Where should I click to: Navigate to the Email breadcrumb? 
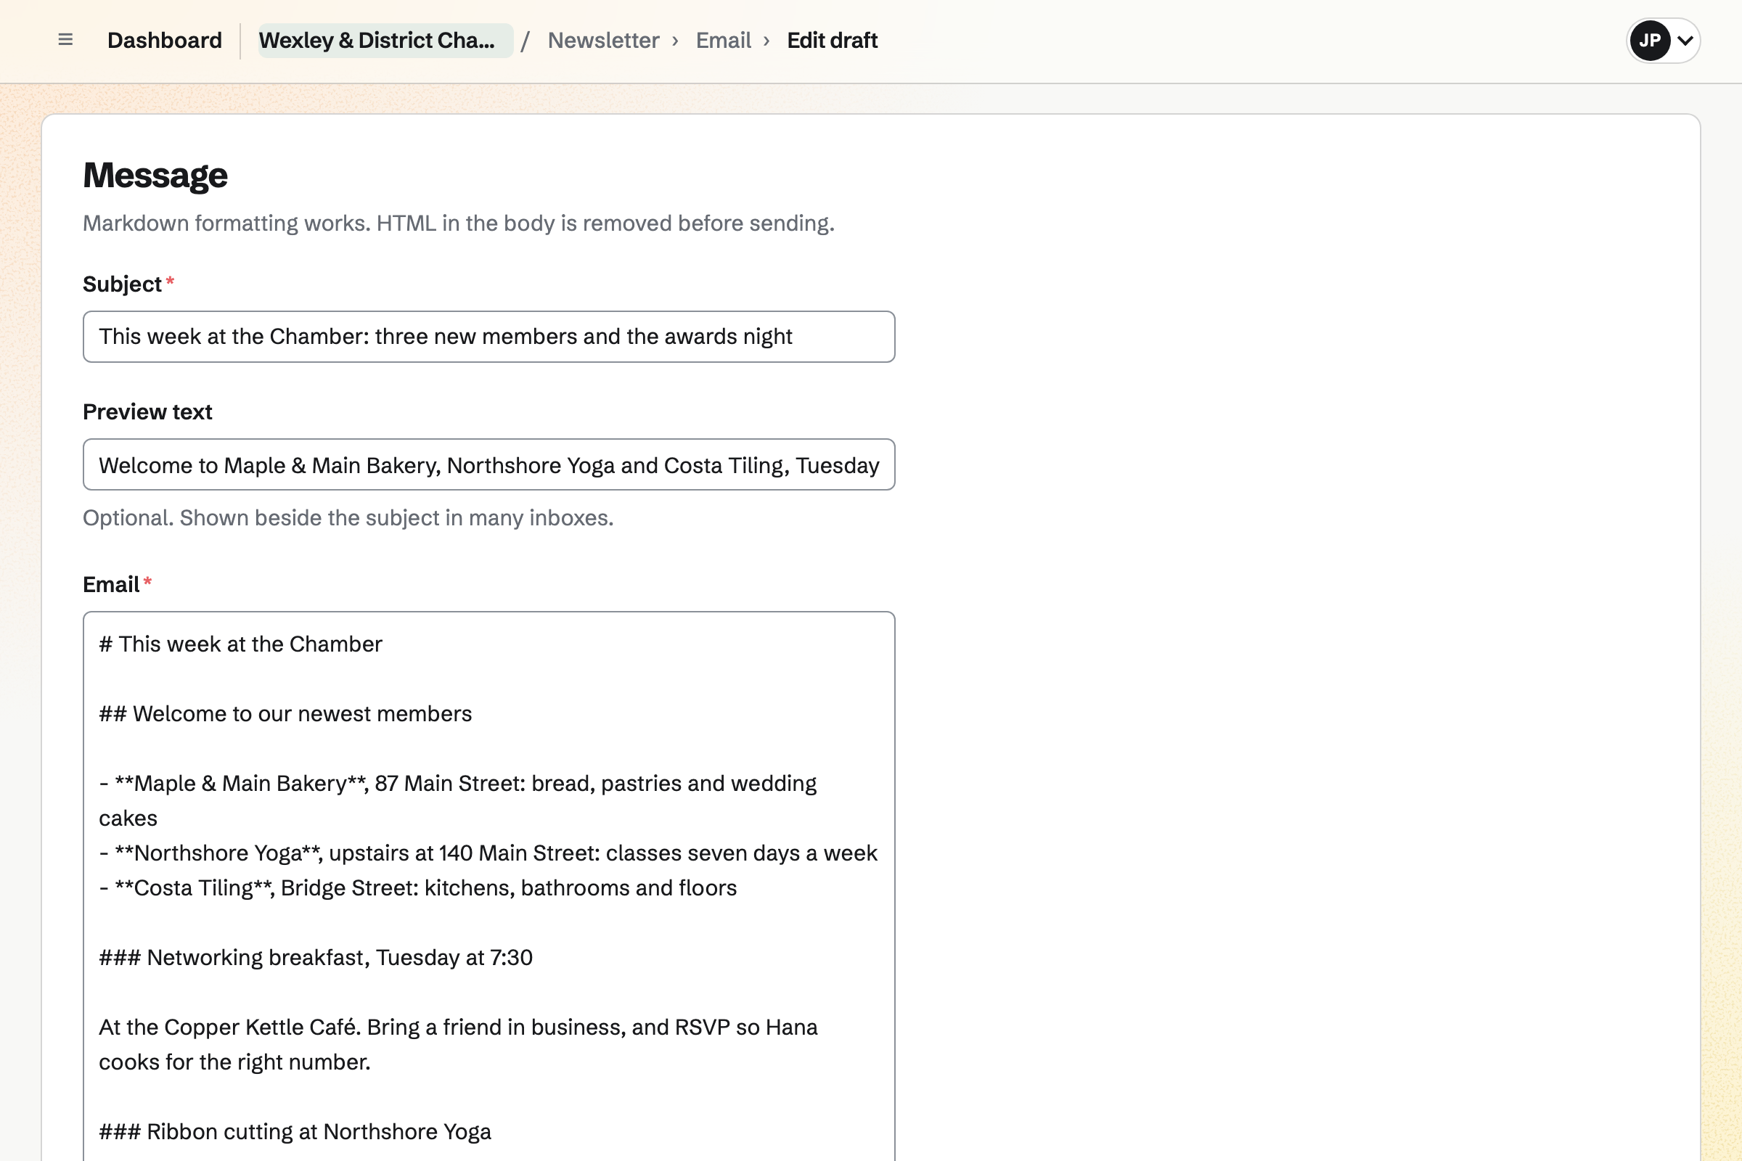[723, 40]
